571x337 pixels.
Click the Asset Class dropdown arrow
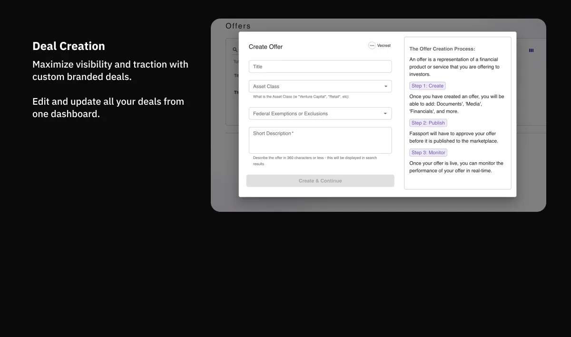pos(386,87)
